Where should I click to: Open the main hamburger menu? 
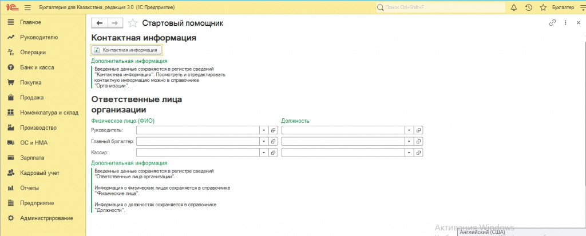(27, 7)
